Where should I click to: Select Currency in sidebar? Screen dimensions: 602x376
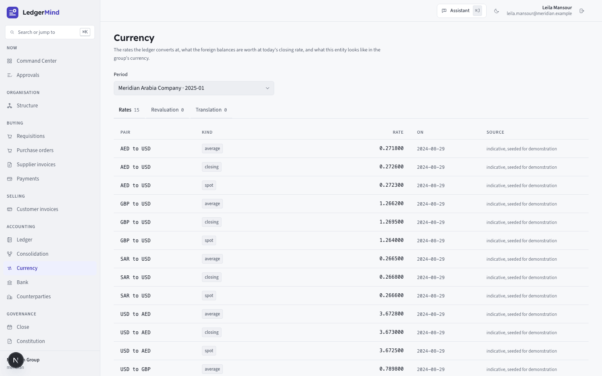pos(50,268)
